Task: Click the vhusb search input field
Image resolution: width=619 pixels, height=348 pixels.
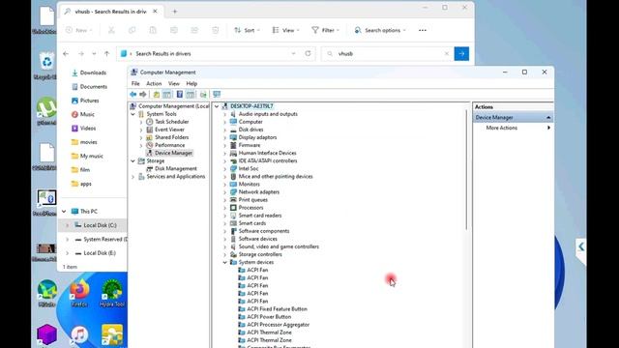Action: tap(387, 54)
